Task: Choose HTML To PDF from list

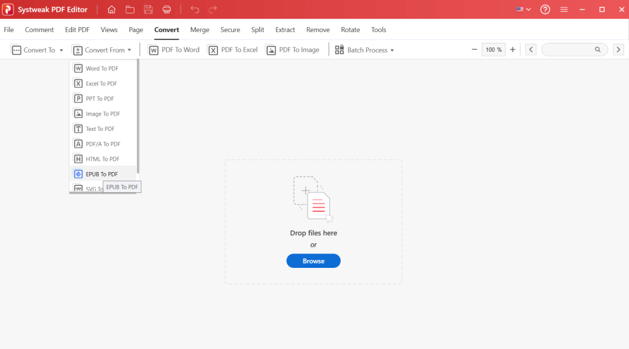Action: [103, 159]
